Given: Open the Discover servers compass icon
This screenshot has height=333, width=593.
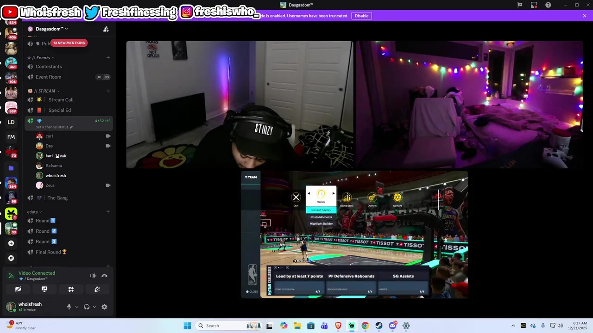Looking at the screenshot, I should coord(11,258).
